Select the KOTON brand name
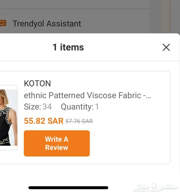Image resolution: width=180 pixels, height=194 pixels. 37,83
